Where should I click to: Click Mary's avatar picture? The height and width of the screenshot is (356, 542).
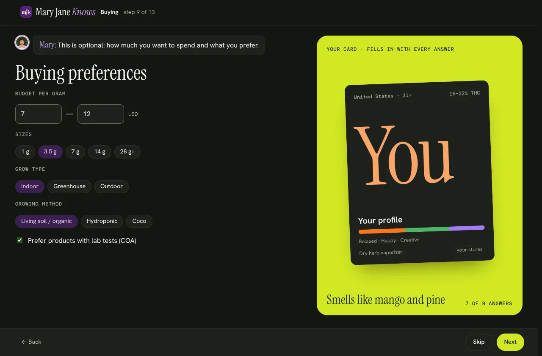22,42
